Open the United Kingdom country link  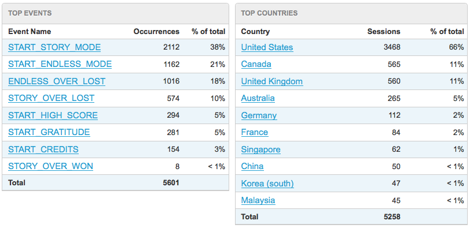(272, 81)
